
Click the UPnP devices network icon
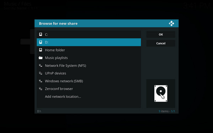coord(40,73)
